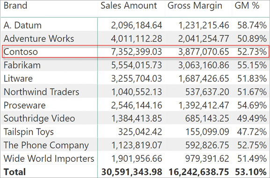Select the Proseware brand cell
Screen dimensions: 270x178
click(x=25, y=105)
